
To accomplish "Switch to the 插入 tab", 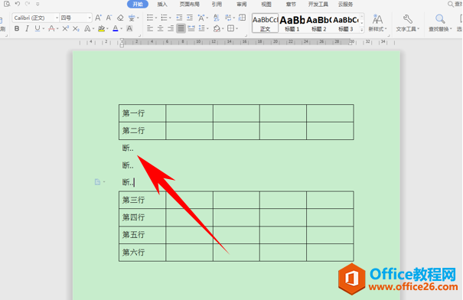I will coord(162,4).
